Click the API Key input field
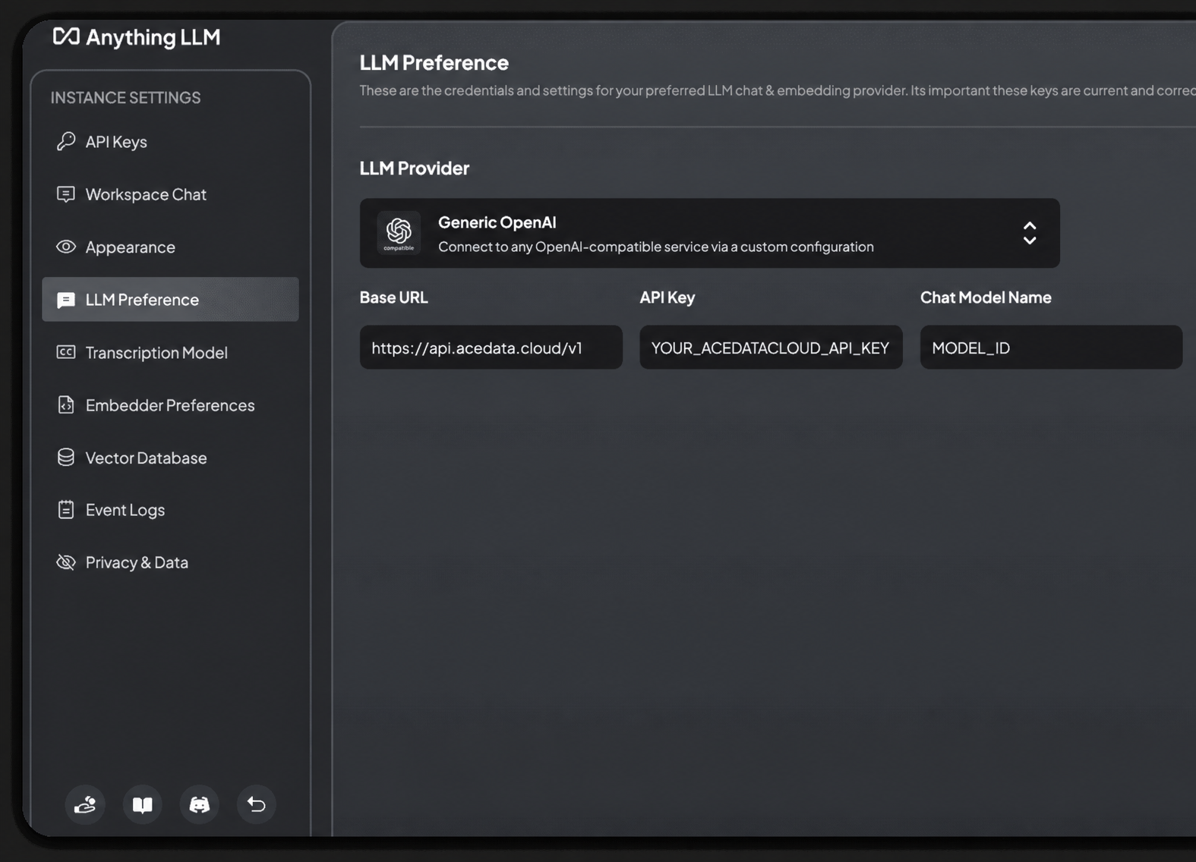The image size is (1196, 862). click(x=771, y=348)
